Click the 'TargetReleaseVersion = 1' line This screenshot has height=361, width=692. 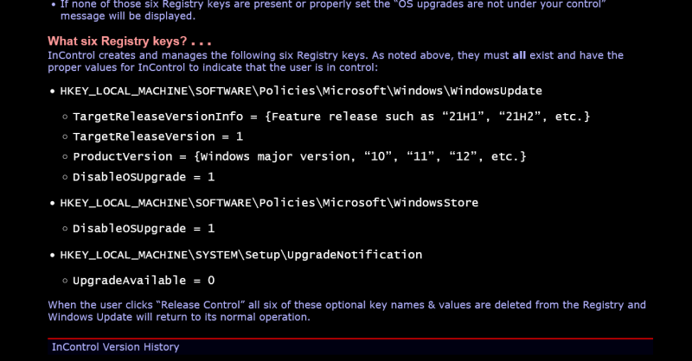[x=158, y=136]
